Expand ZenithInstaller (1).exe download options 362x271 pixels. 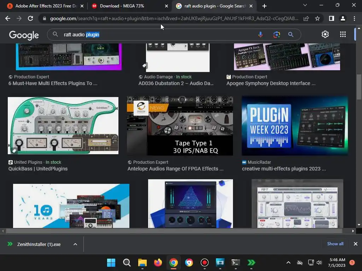75,244
